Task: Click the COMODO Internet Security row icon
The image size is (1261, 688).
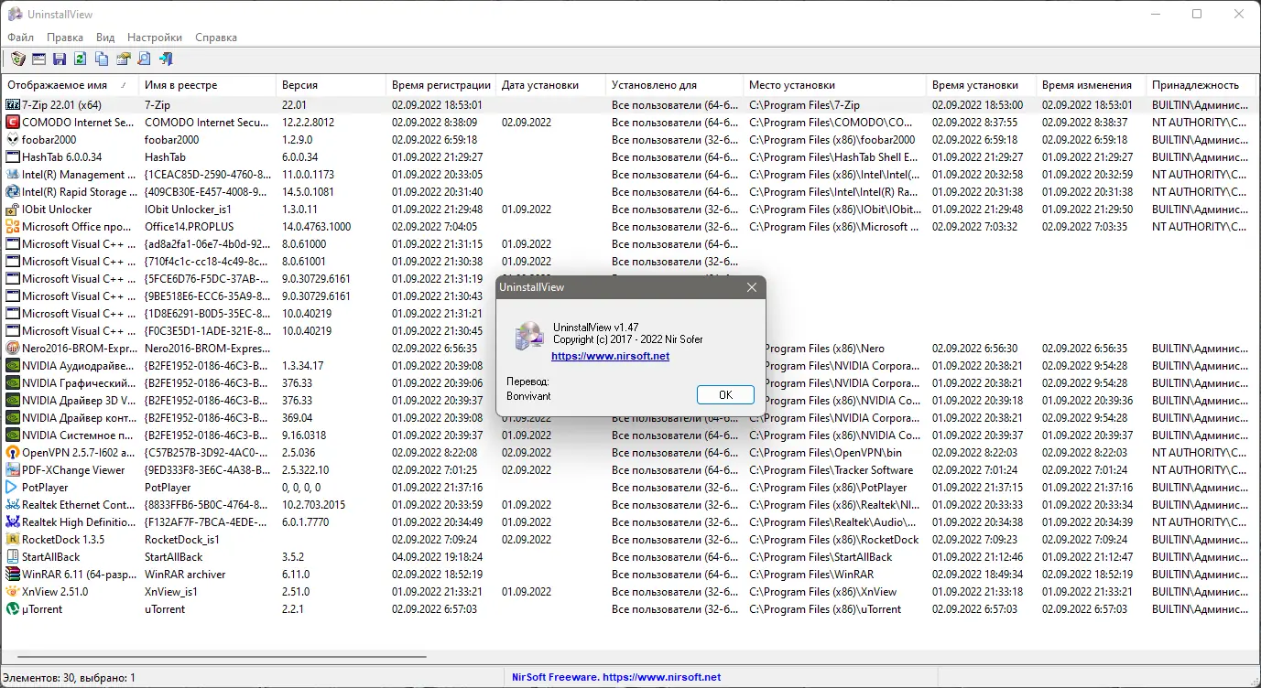Action: (13, 123)
